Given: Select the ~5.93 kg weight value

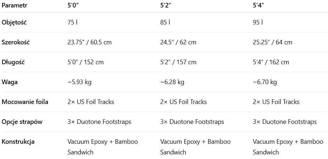Looking at the screenshot, I should point(79,82).
